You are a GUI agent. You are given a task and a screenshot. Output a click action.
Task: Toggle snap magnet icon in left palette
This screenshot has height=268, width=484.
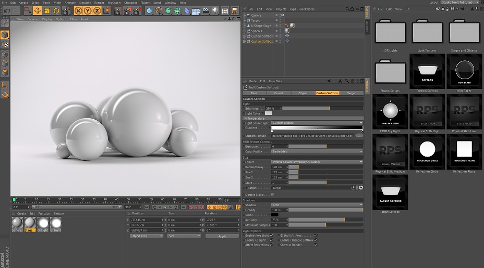point(5,94)
